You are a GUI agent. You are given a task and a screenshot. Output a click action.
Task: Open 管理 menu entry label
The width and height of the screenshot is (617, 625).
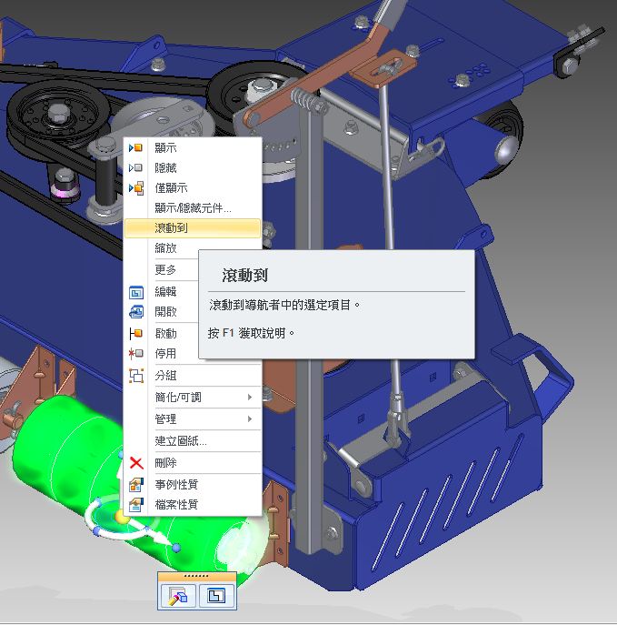165,418
